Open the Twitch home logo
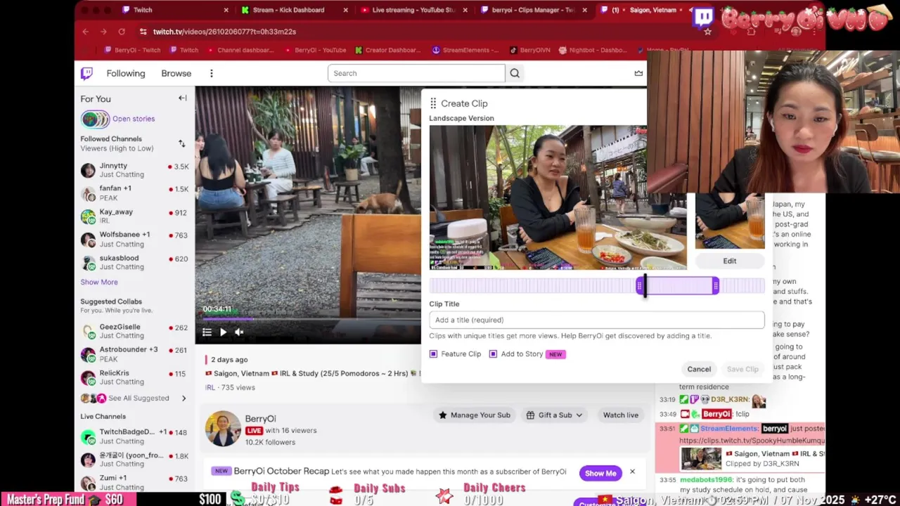 pyautogui.click(x=86, y=73)
